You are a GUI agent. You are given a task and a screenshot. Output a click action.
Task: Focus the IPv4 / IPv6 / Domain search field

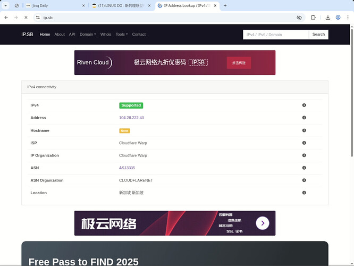click(x=276, y=35)
